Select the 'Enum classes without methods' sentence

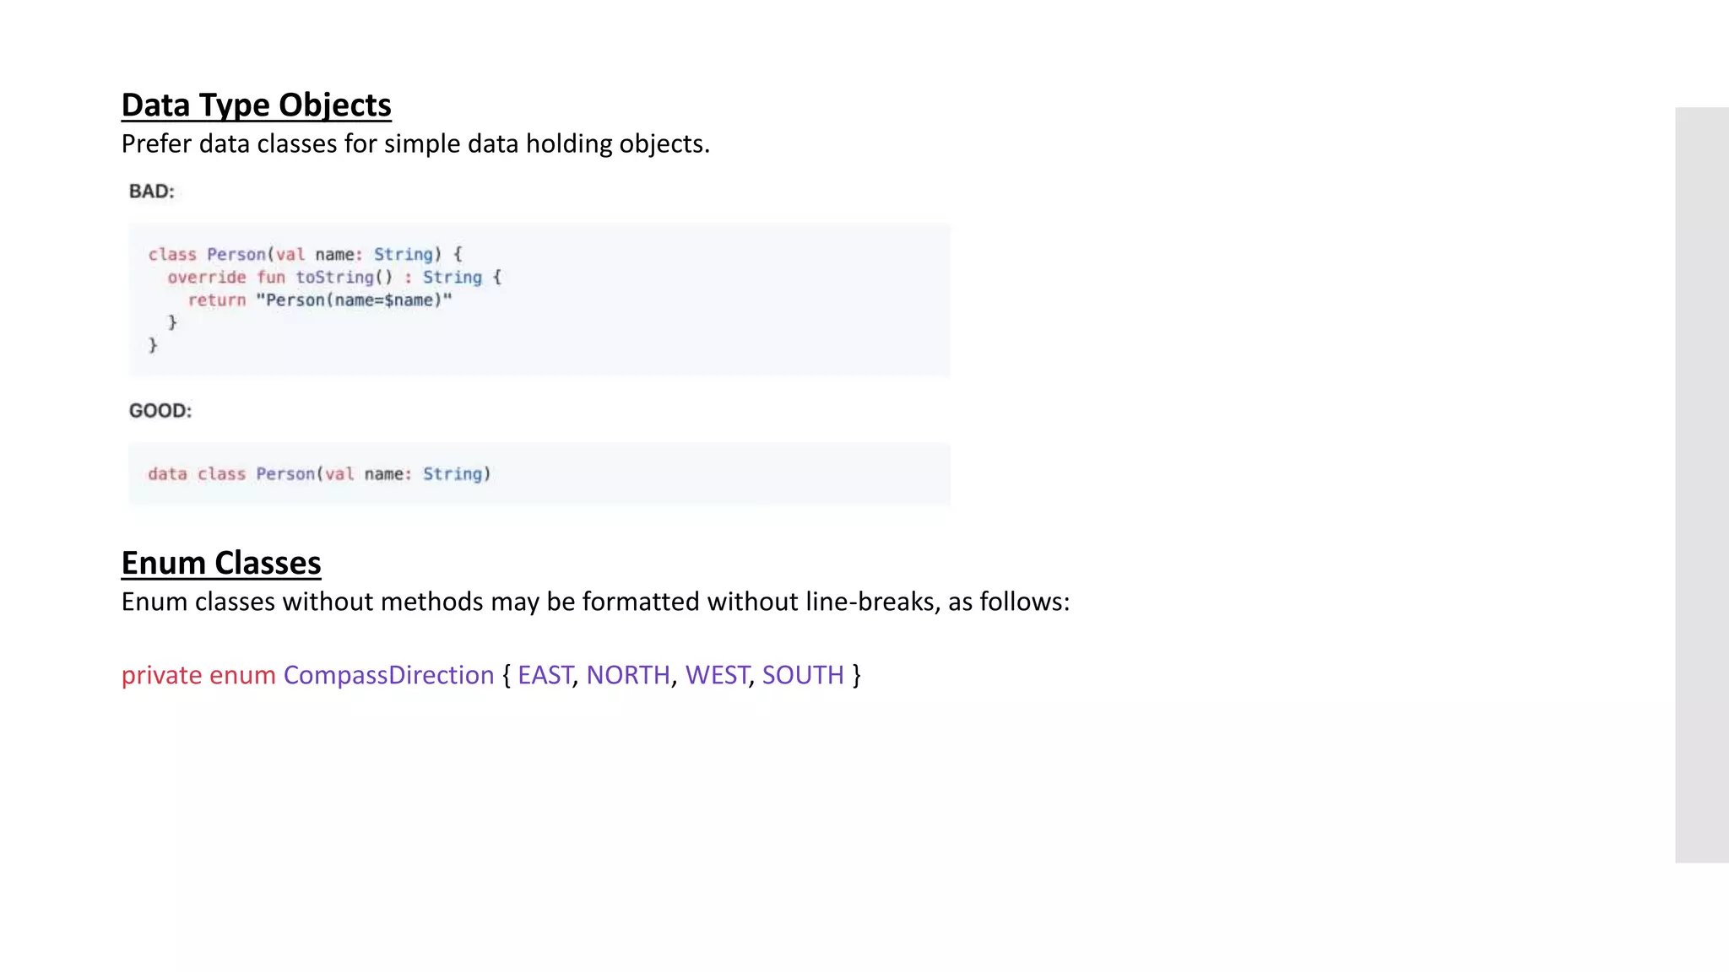pos(595,602)
